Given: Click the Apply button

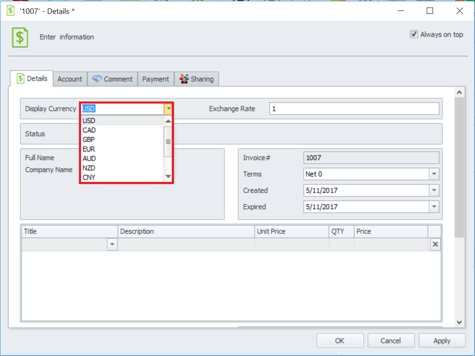Looking at the screenshot, I should (x=442, y=341).
